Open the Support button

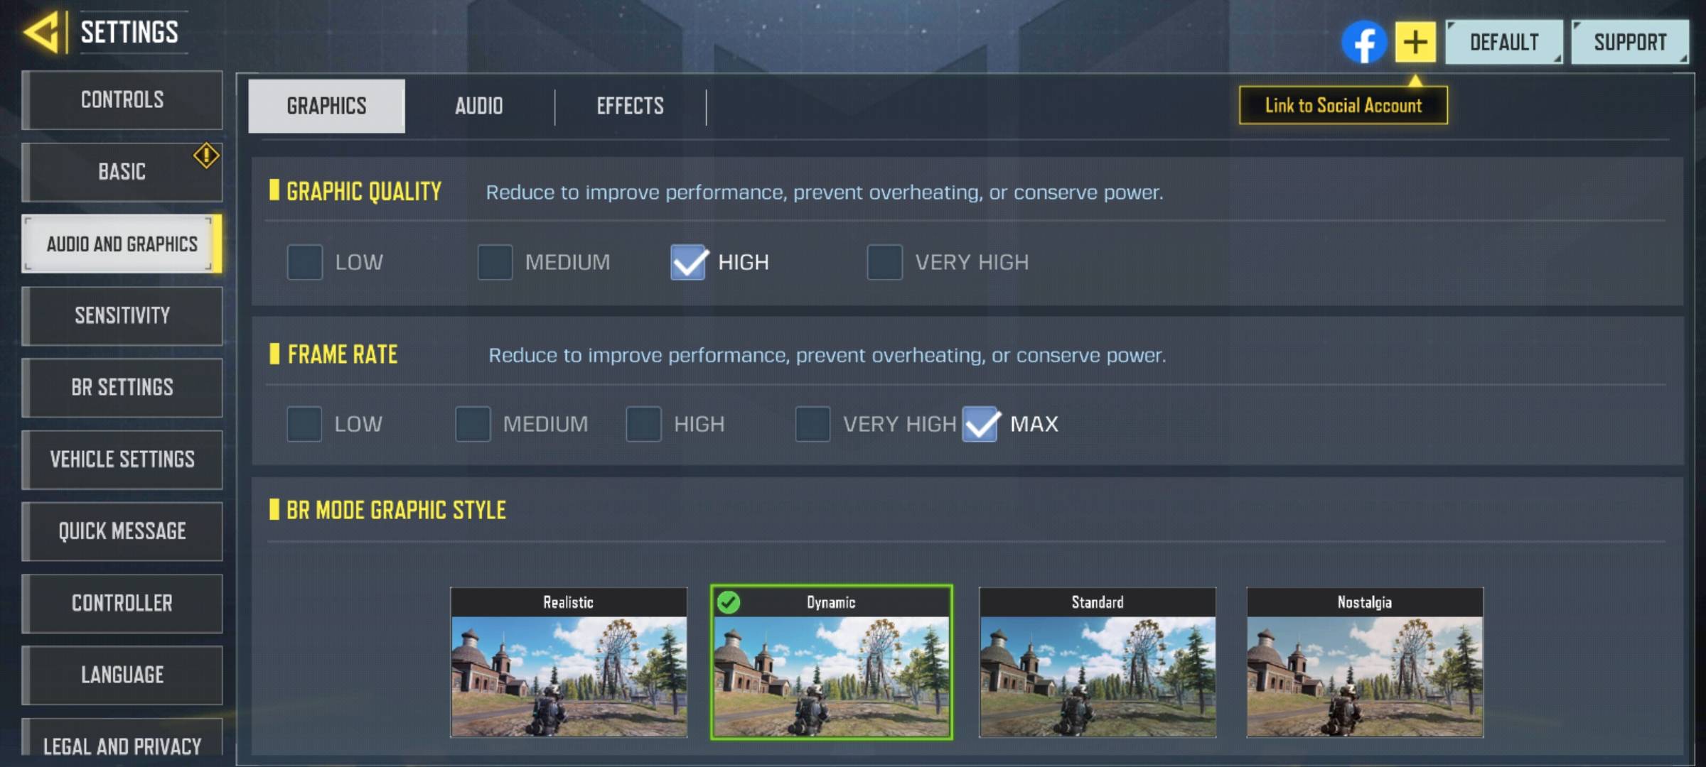pyautogui.click(x=1630, y=43)
